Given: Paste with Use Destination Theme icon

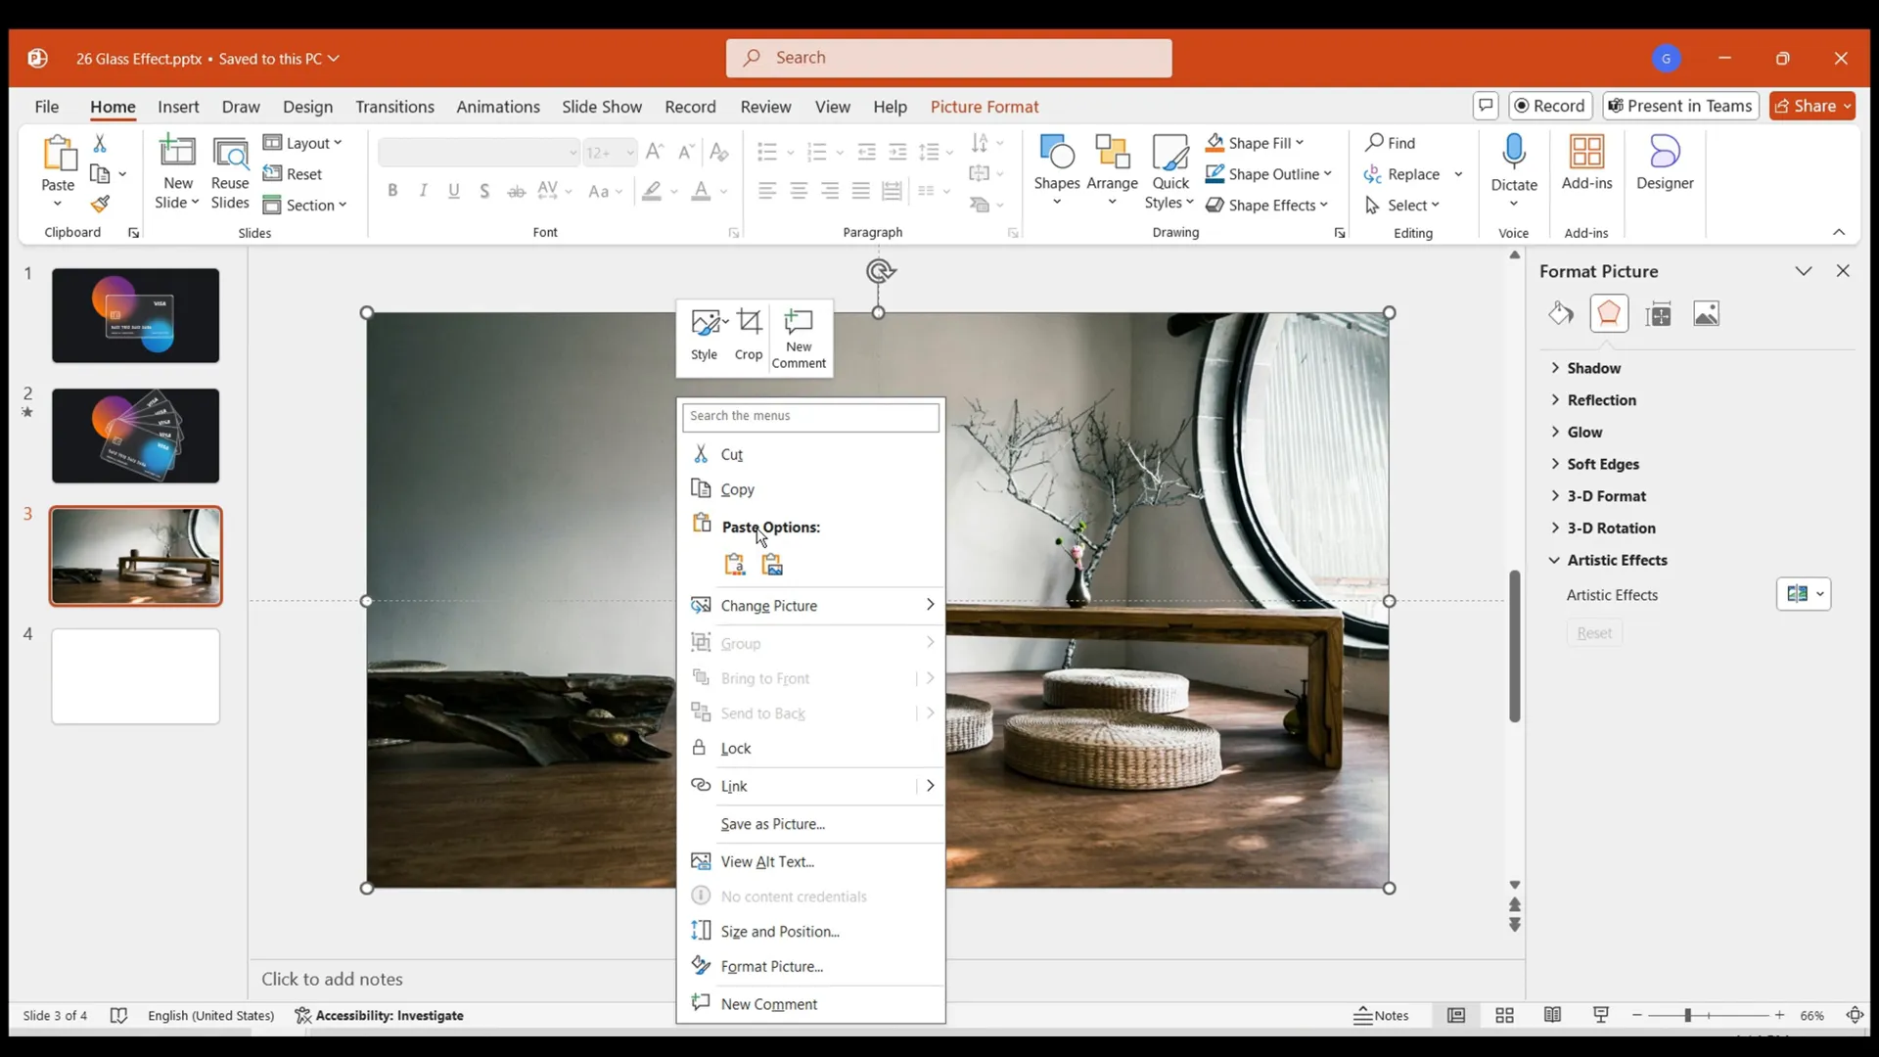Looking at the screenshot, I should point(734,565).
